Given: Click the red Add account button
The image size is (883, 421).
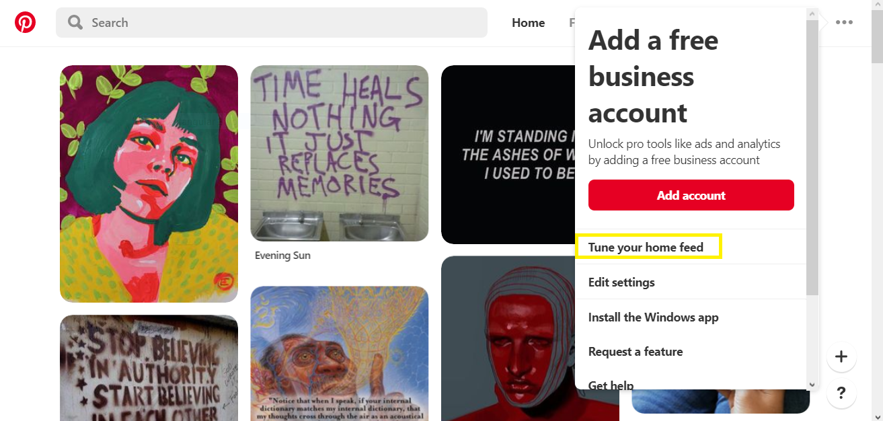Looking at the screenshot, I should [691, 195].
